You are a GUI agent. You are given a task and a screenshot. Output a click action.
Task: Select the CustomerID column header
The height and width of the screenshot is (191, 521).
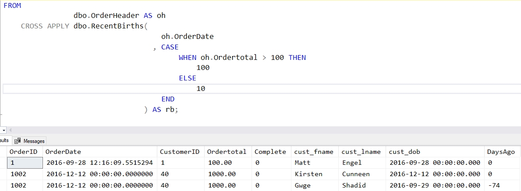pyautogui.click(x=181, y=152)
